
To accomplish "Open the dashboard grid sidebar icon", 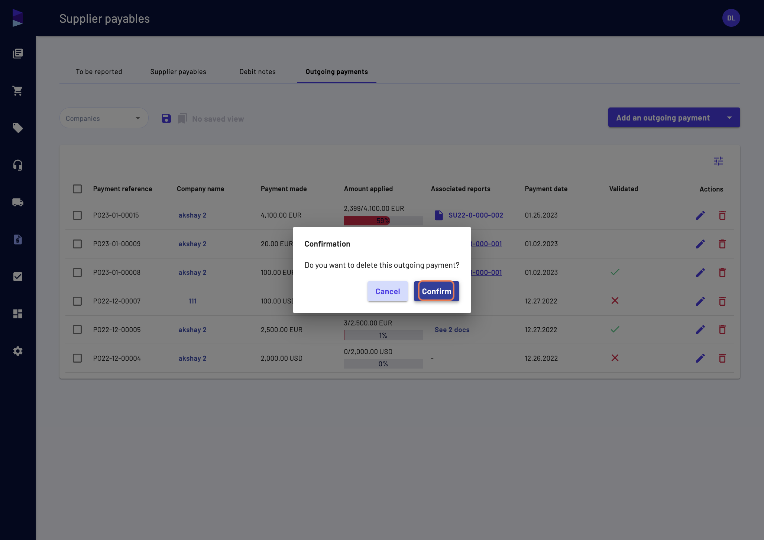I will (x=18, y=314).
